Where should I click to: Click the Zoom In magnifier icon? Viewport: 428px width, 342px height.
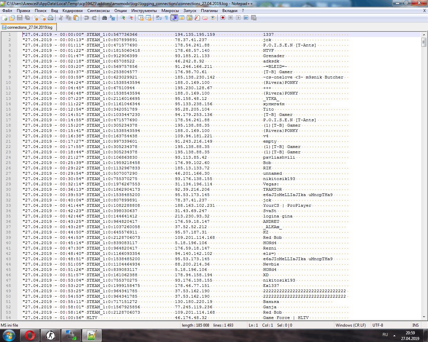tap(123, 18)
